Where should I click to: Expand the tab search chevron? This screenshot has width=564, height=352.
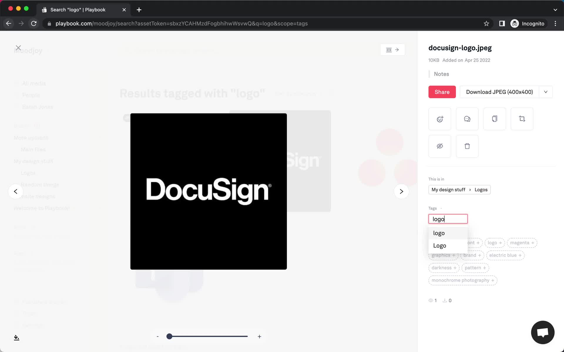pos(555,10)
